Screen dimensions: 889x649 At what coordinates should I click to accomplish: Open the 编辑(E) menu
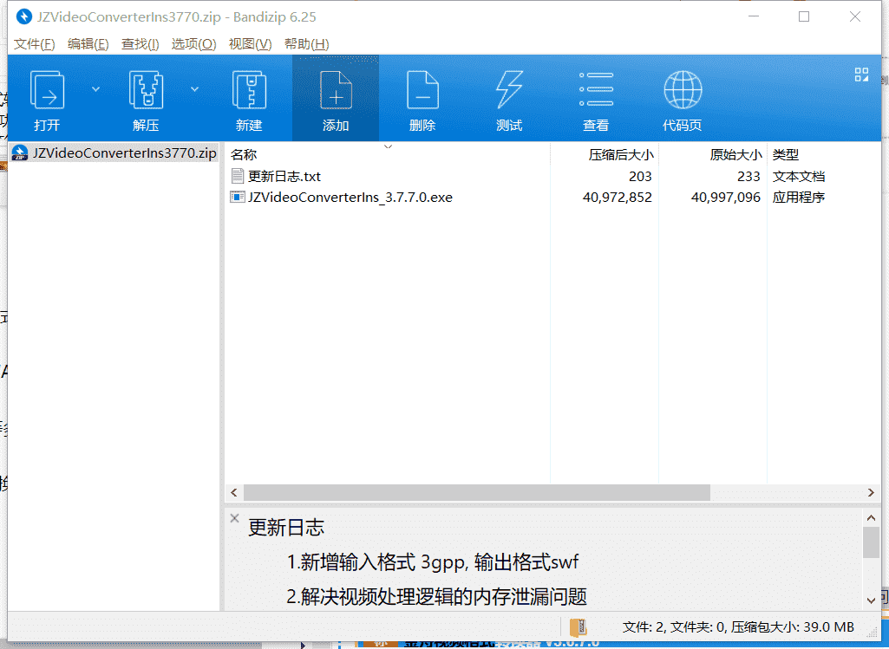88,44
